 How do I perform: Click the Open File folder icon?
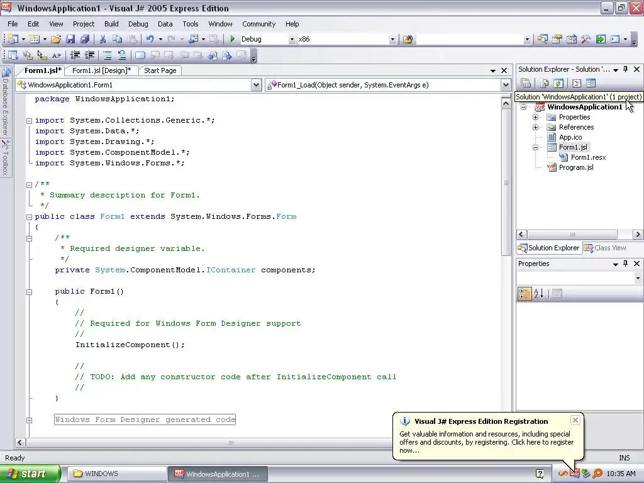point(56,39)
